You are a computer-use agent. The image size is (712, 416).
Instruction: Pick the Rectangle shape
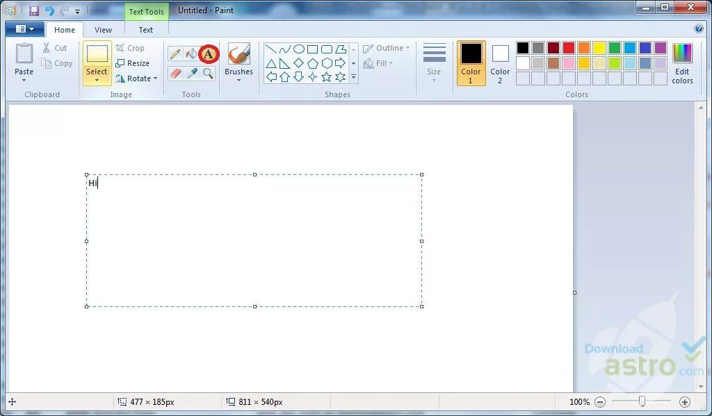312,49
